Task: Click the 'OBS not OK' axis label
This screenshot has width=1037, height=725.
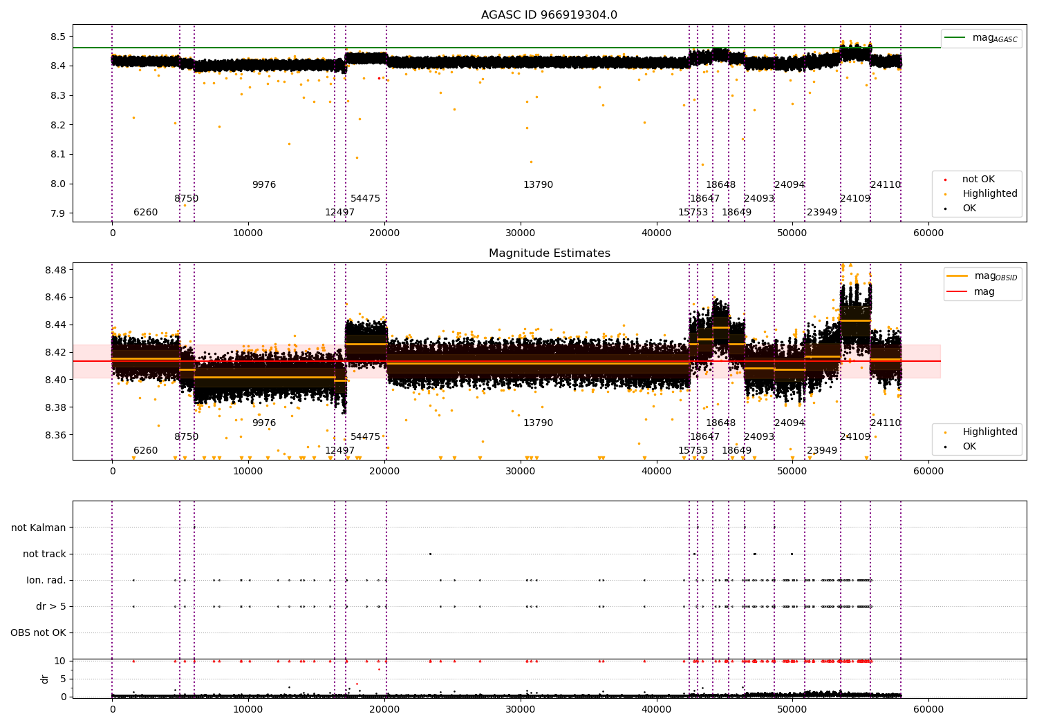Action: click(39, 632)
